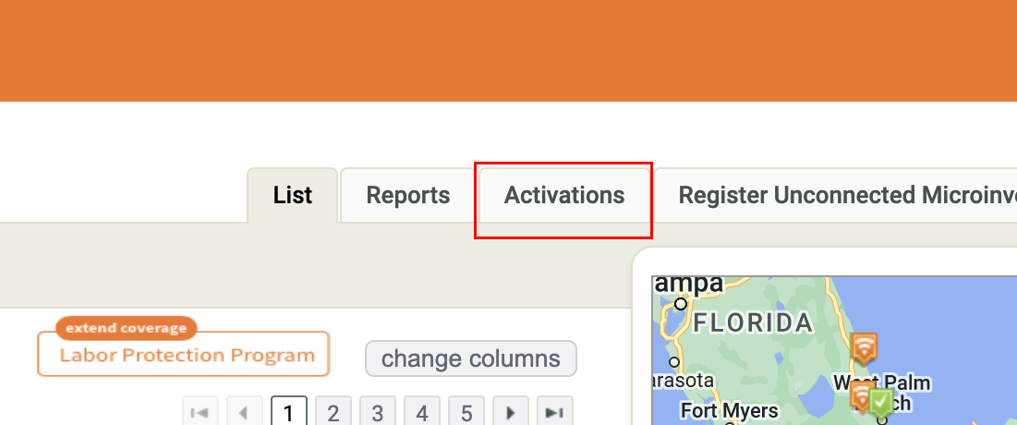Screen dimensions: 1017x425
Task: Select page 1 in pagination
Action: 288,412
